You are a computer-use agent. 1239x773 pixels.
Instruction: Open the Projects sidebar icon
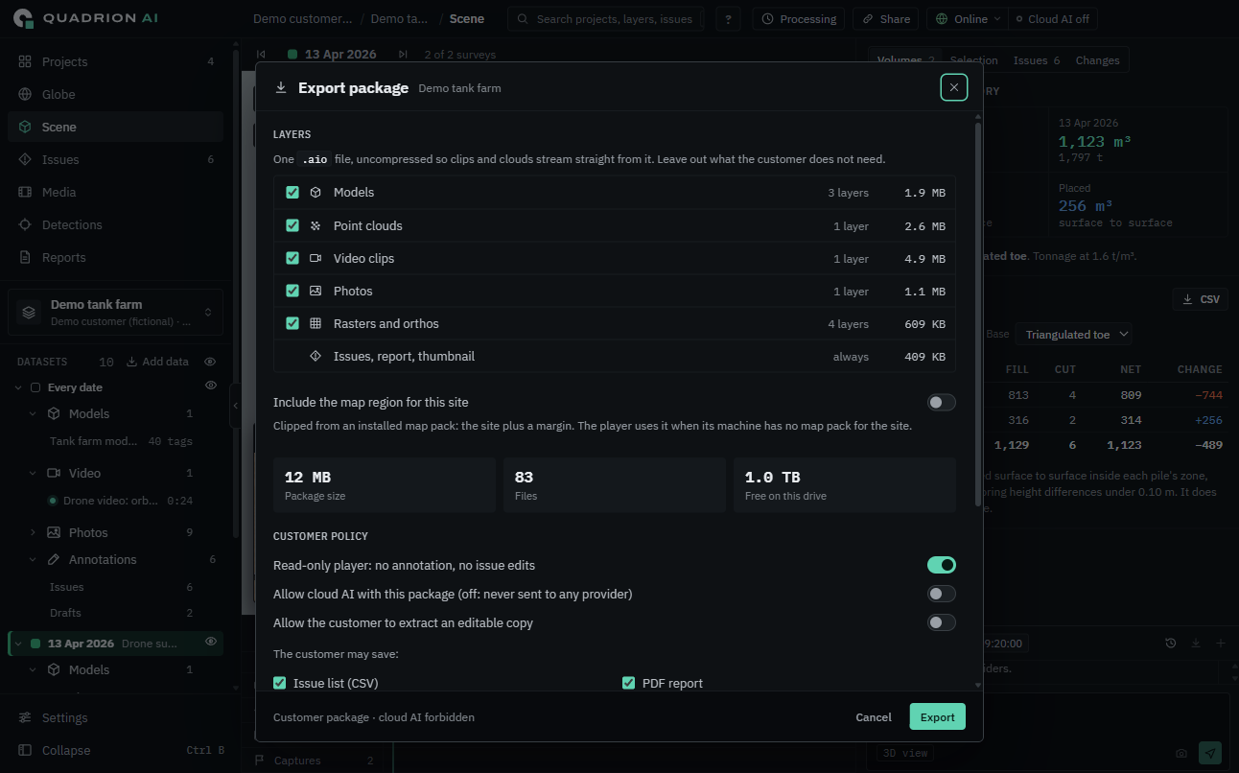25,61
